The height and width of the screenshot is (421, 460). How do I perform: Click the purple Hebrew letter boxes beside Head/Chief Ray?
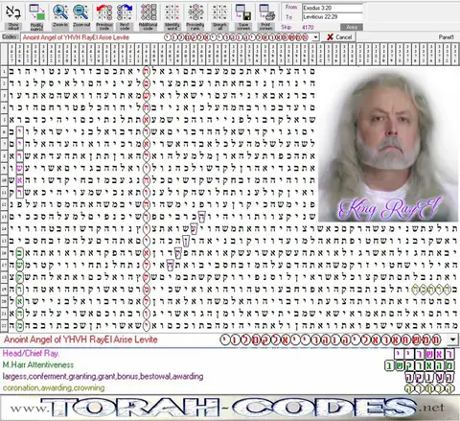[x=424, y=354]
